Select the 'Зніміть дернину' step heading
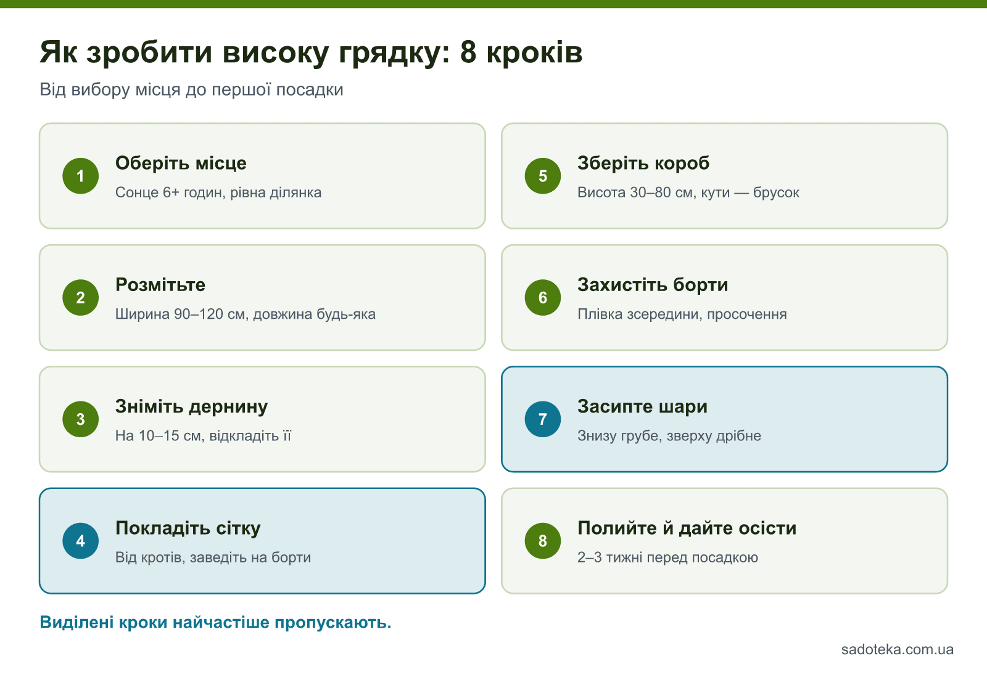The height and width of the screenshot is (674, 987). (192, 406)
